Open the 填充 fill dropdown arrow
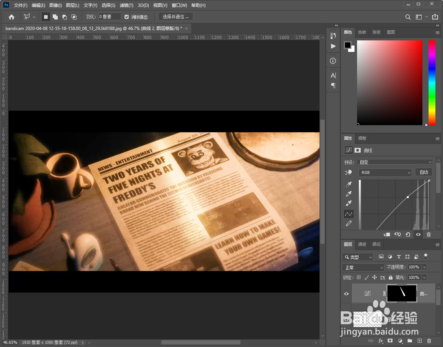Viewport: 443px width, 347px height. [424, 277]
